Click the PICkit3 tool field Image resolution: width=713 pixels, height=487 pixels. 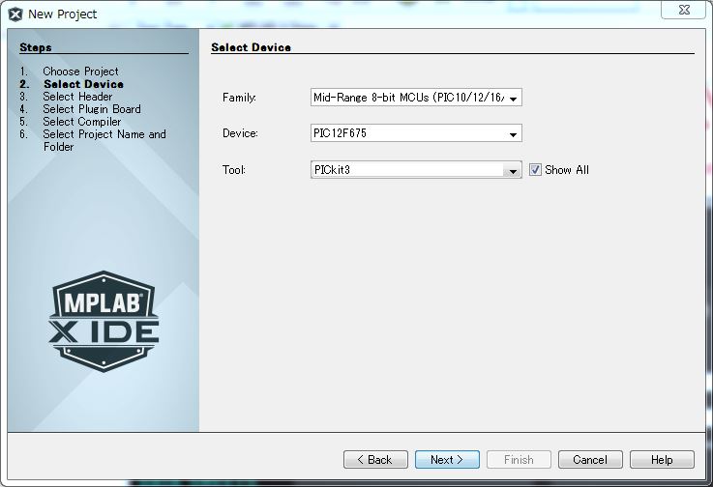point(408,170)
